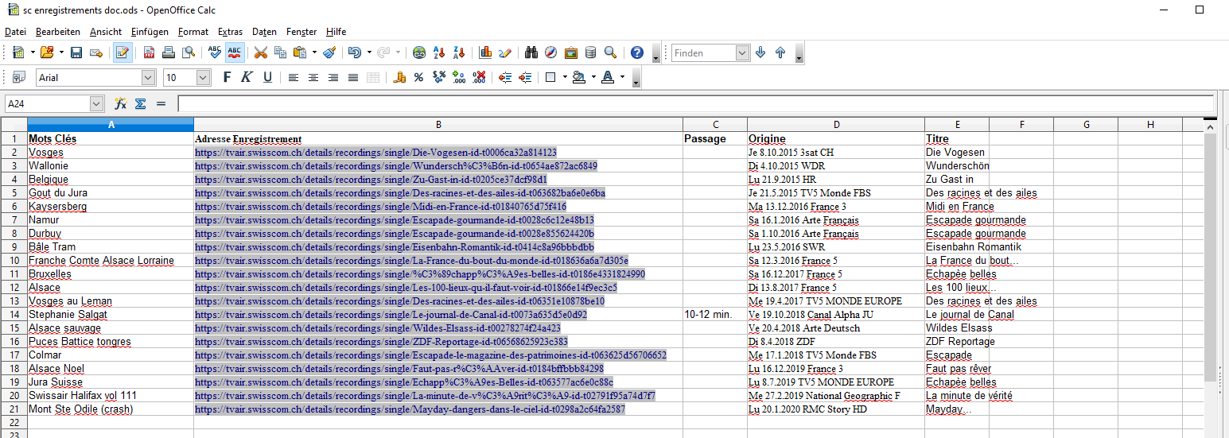Viewport: 1229px width, 438px height.
Task: Open the font size dropdown
Action: click(202, 78)
